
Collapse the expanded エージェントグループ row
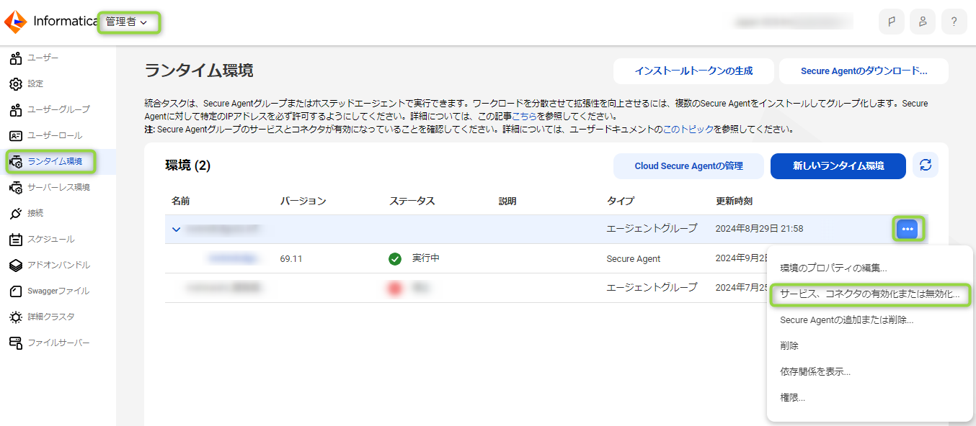(177, 228)
